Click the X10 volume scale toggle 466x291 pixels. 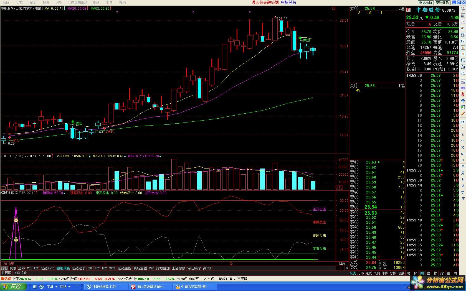click(339, 187)
